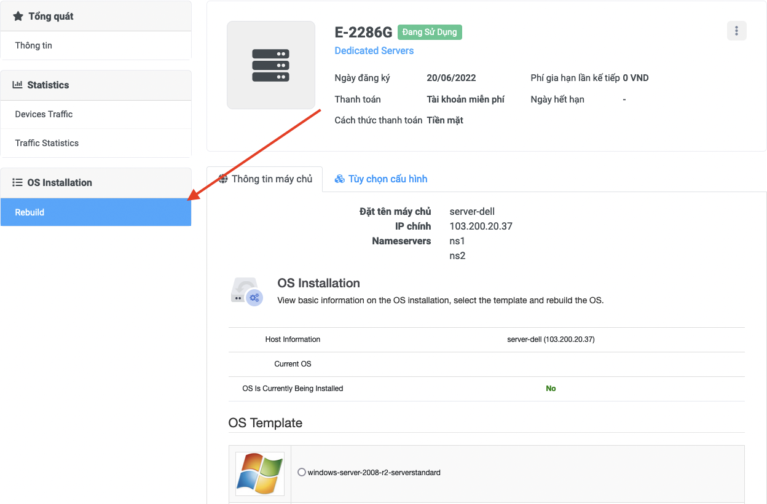The height and width of the screenshot is (504, 767).
Task: Open Devices Traffic in sidebar
Action: click(x=96, y=114)
